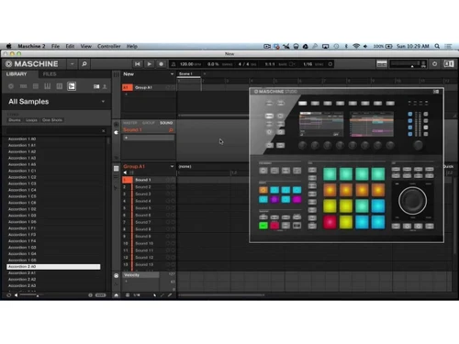Image resolution: width=459 pixels, height=344 pixels.
Task: Select the Sound 5 slot
Action: point(149,208)
